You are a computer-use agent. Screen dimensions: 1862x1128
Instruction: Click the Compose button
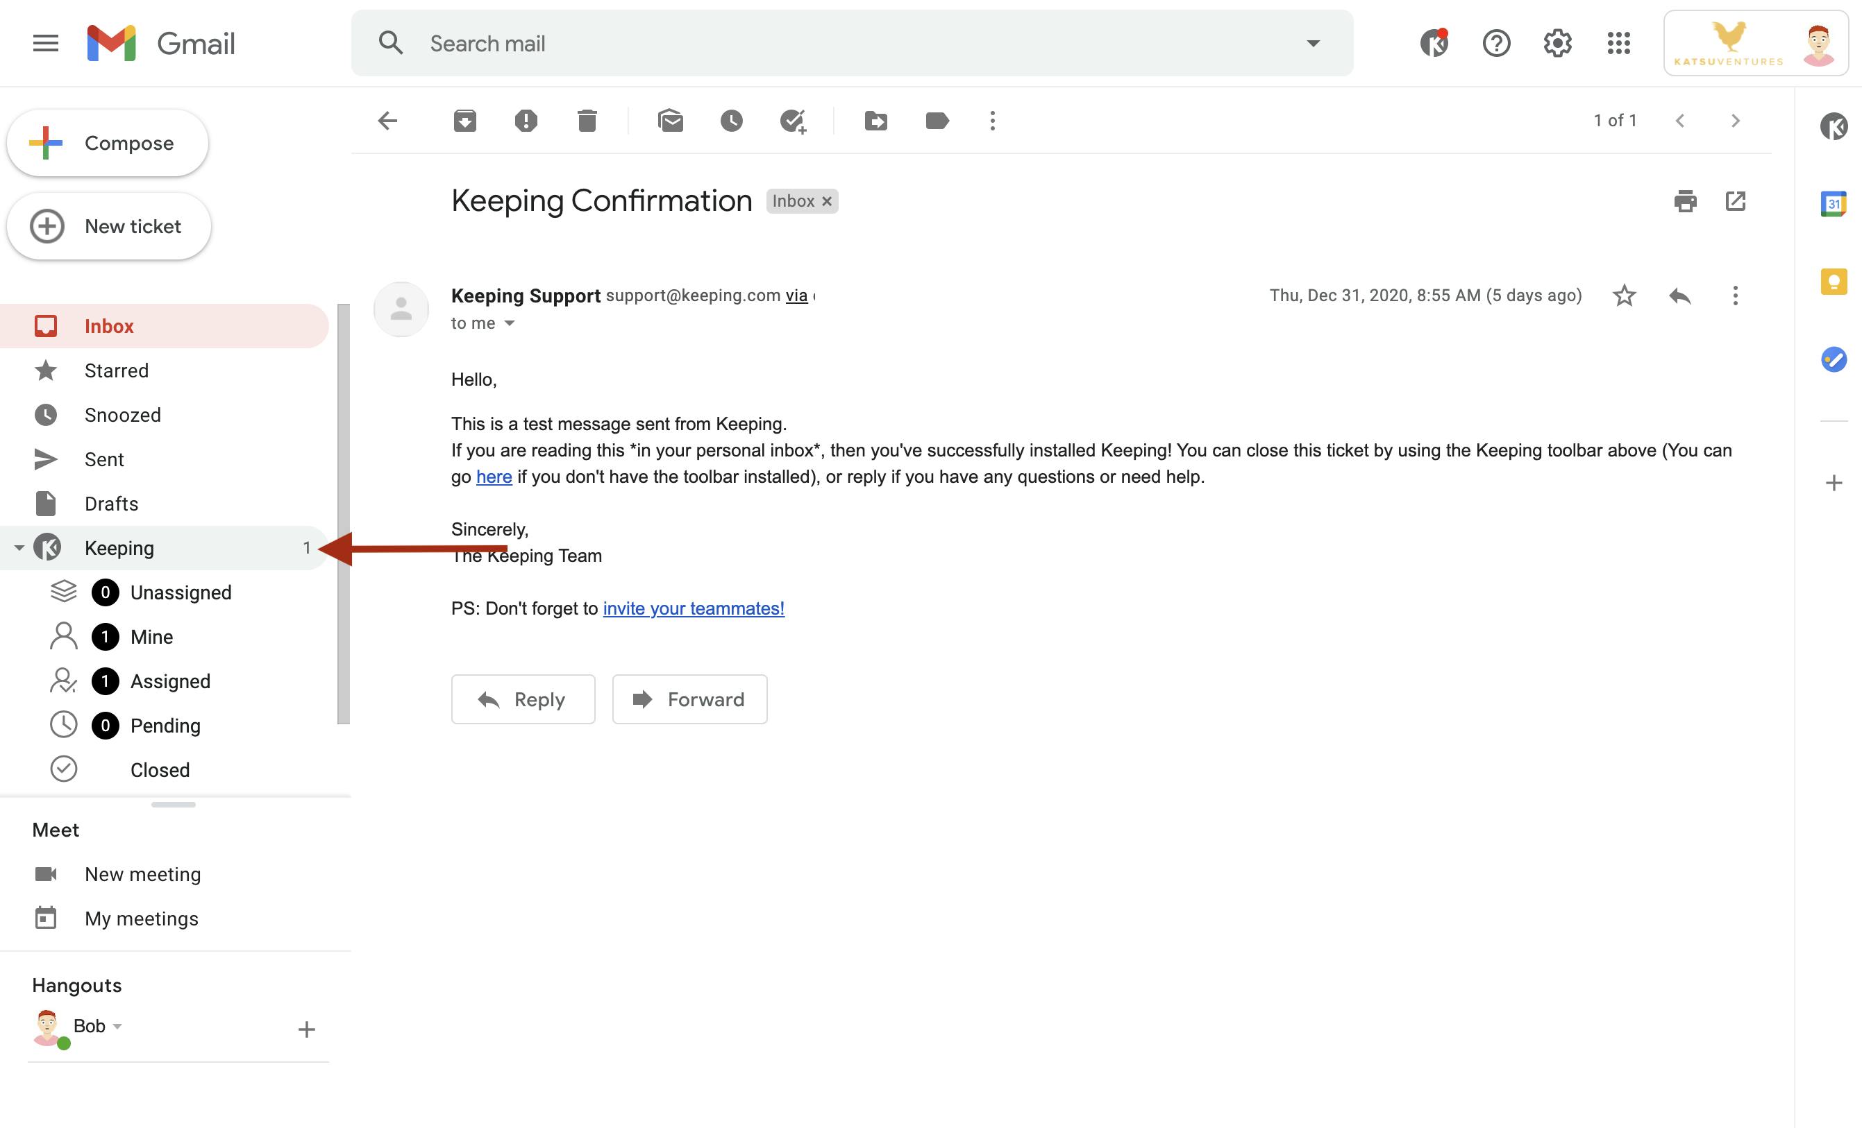[x=108, y=143]
